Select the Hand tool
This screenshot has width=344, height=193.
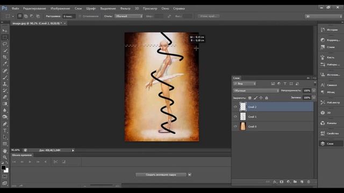(5, 151)
